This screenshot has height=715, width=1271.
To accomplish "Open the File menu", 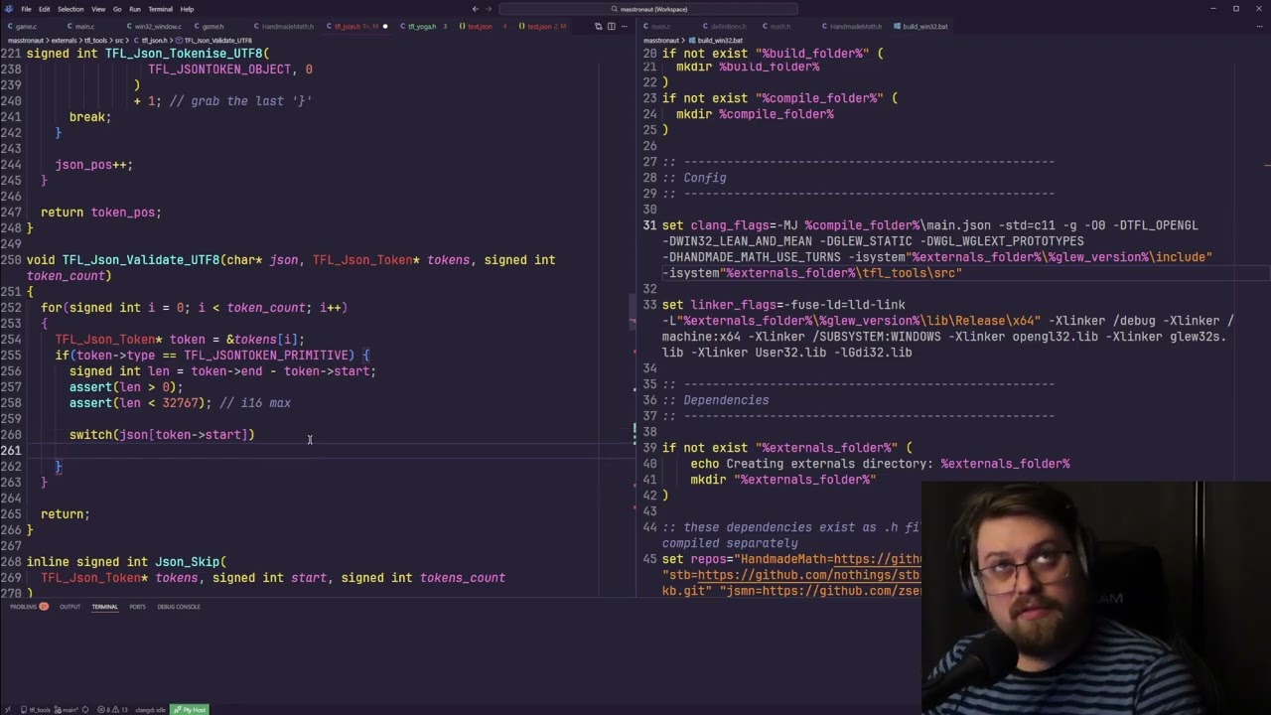I will (x=26, y=9).
